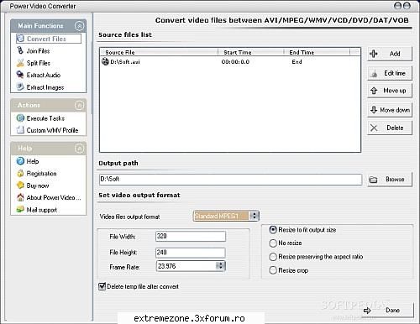Open the Buy now link text

(x=38, y=186)
